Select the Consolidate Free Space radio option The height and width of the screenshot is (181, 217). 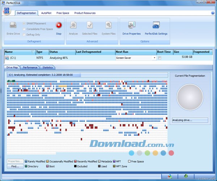tap(24, 29)
